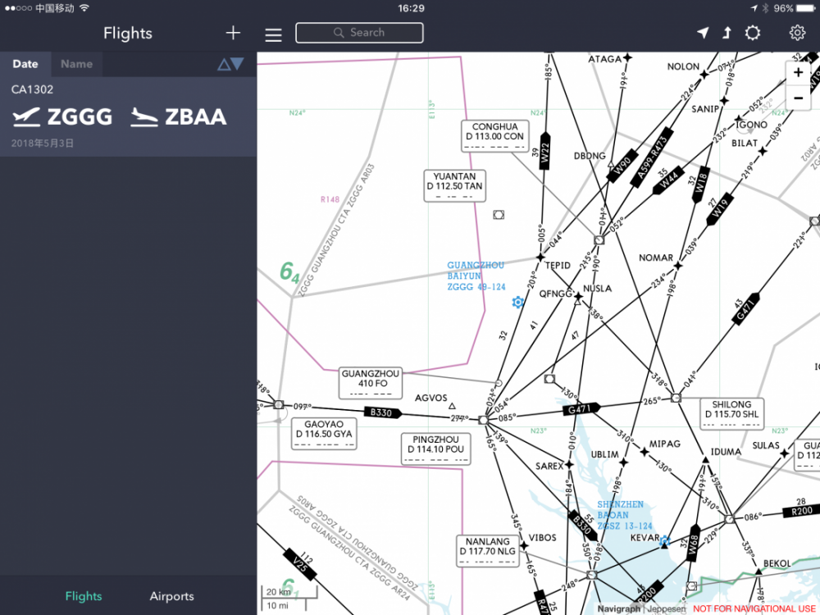Check battery status in status bar
Viewport: 820px width, 615px height.
point(794,8)
